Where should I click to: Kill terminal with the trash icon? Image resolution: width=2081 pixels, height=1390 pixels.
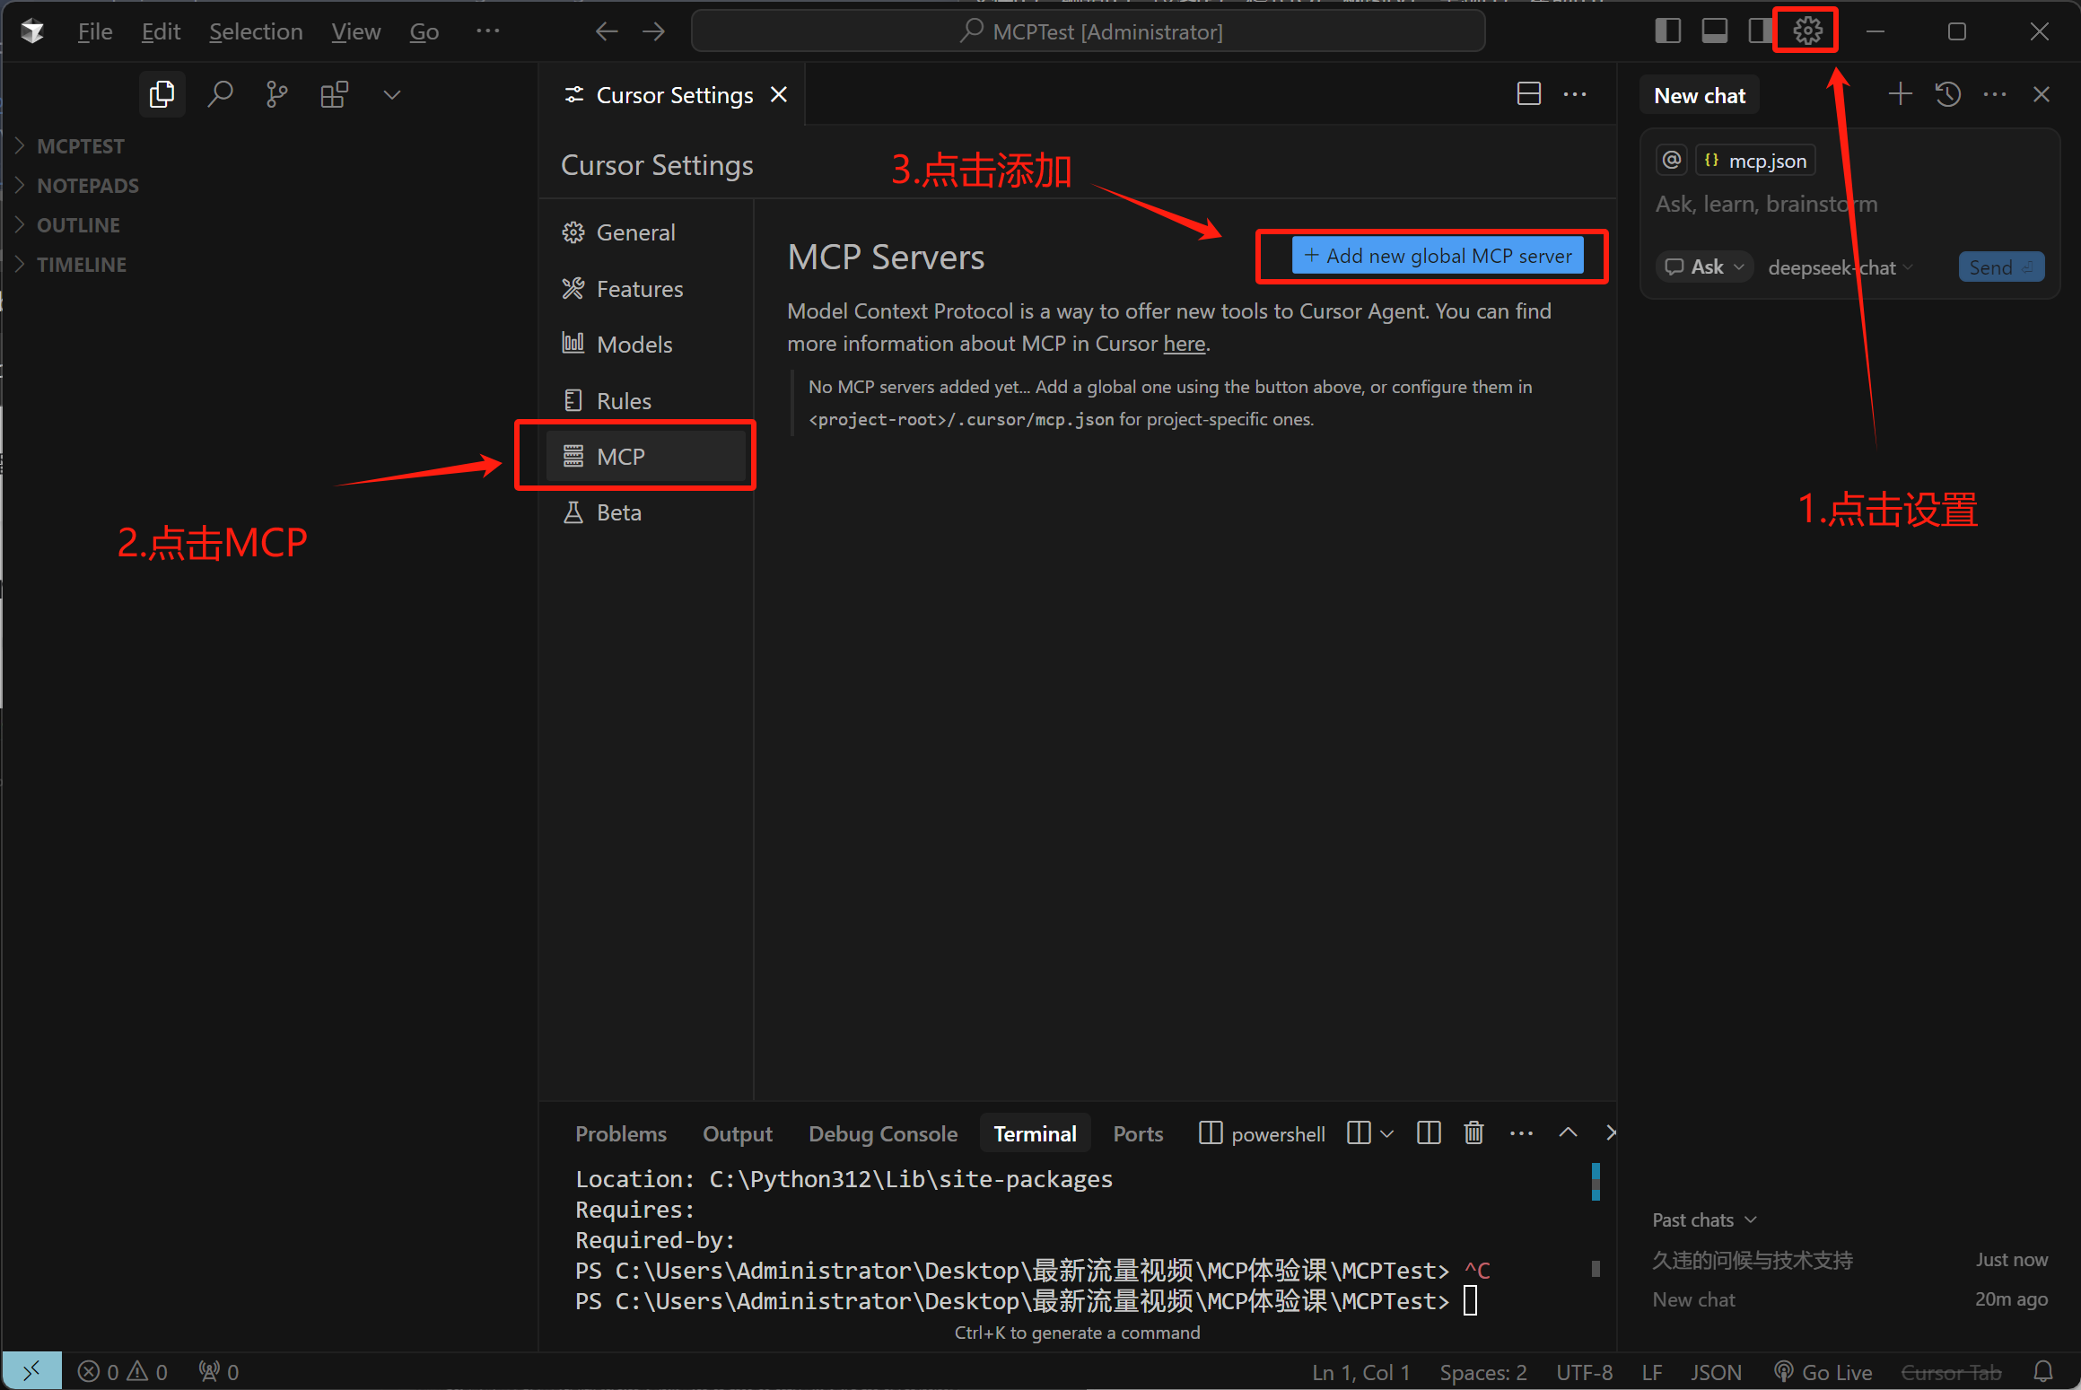pyautogui.click(x=1473, y=1133)
